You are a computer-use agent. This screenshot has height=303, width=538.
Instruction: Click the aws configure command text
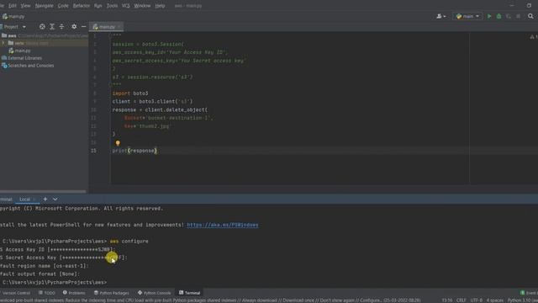(129, 242)
